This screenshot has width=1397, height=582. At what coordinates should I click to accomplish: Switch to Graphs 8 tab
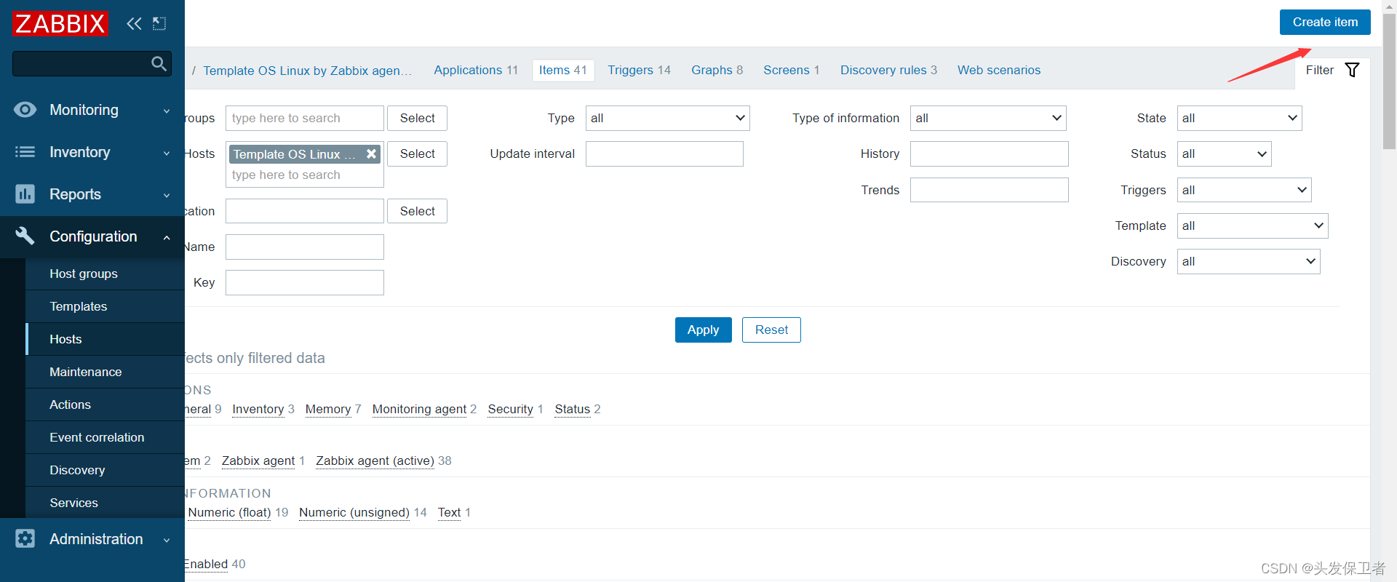(x=717, y=70)
